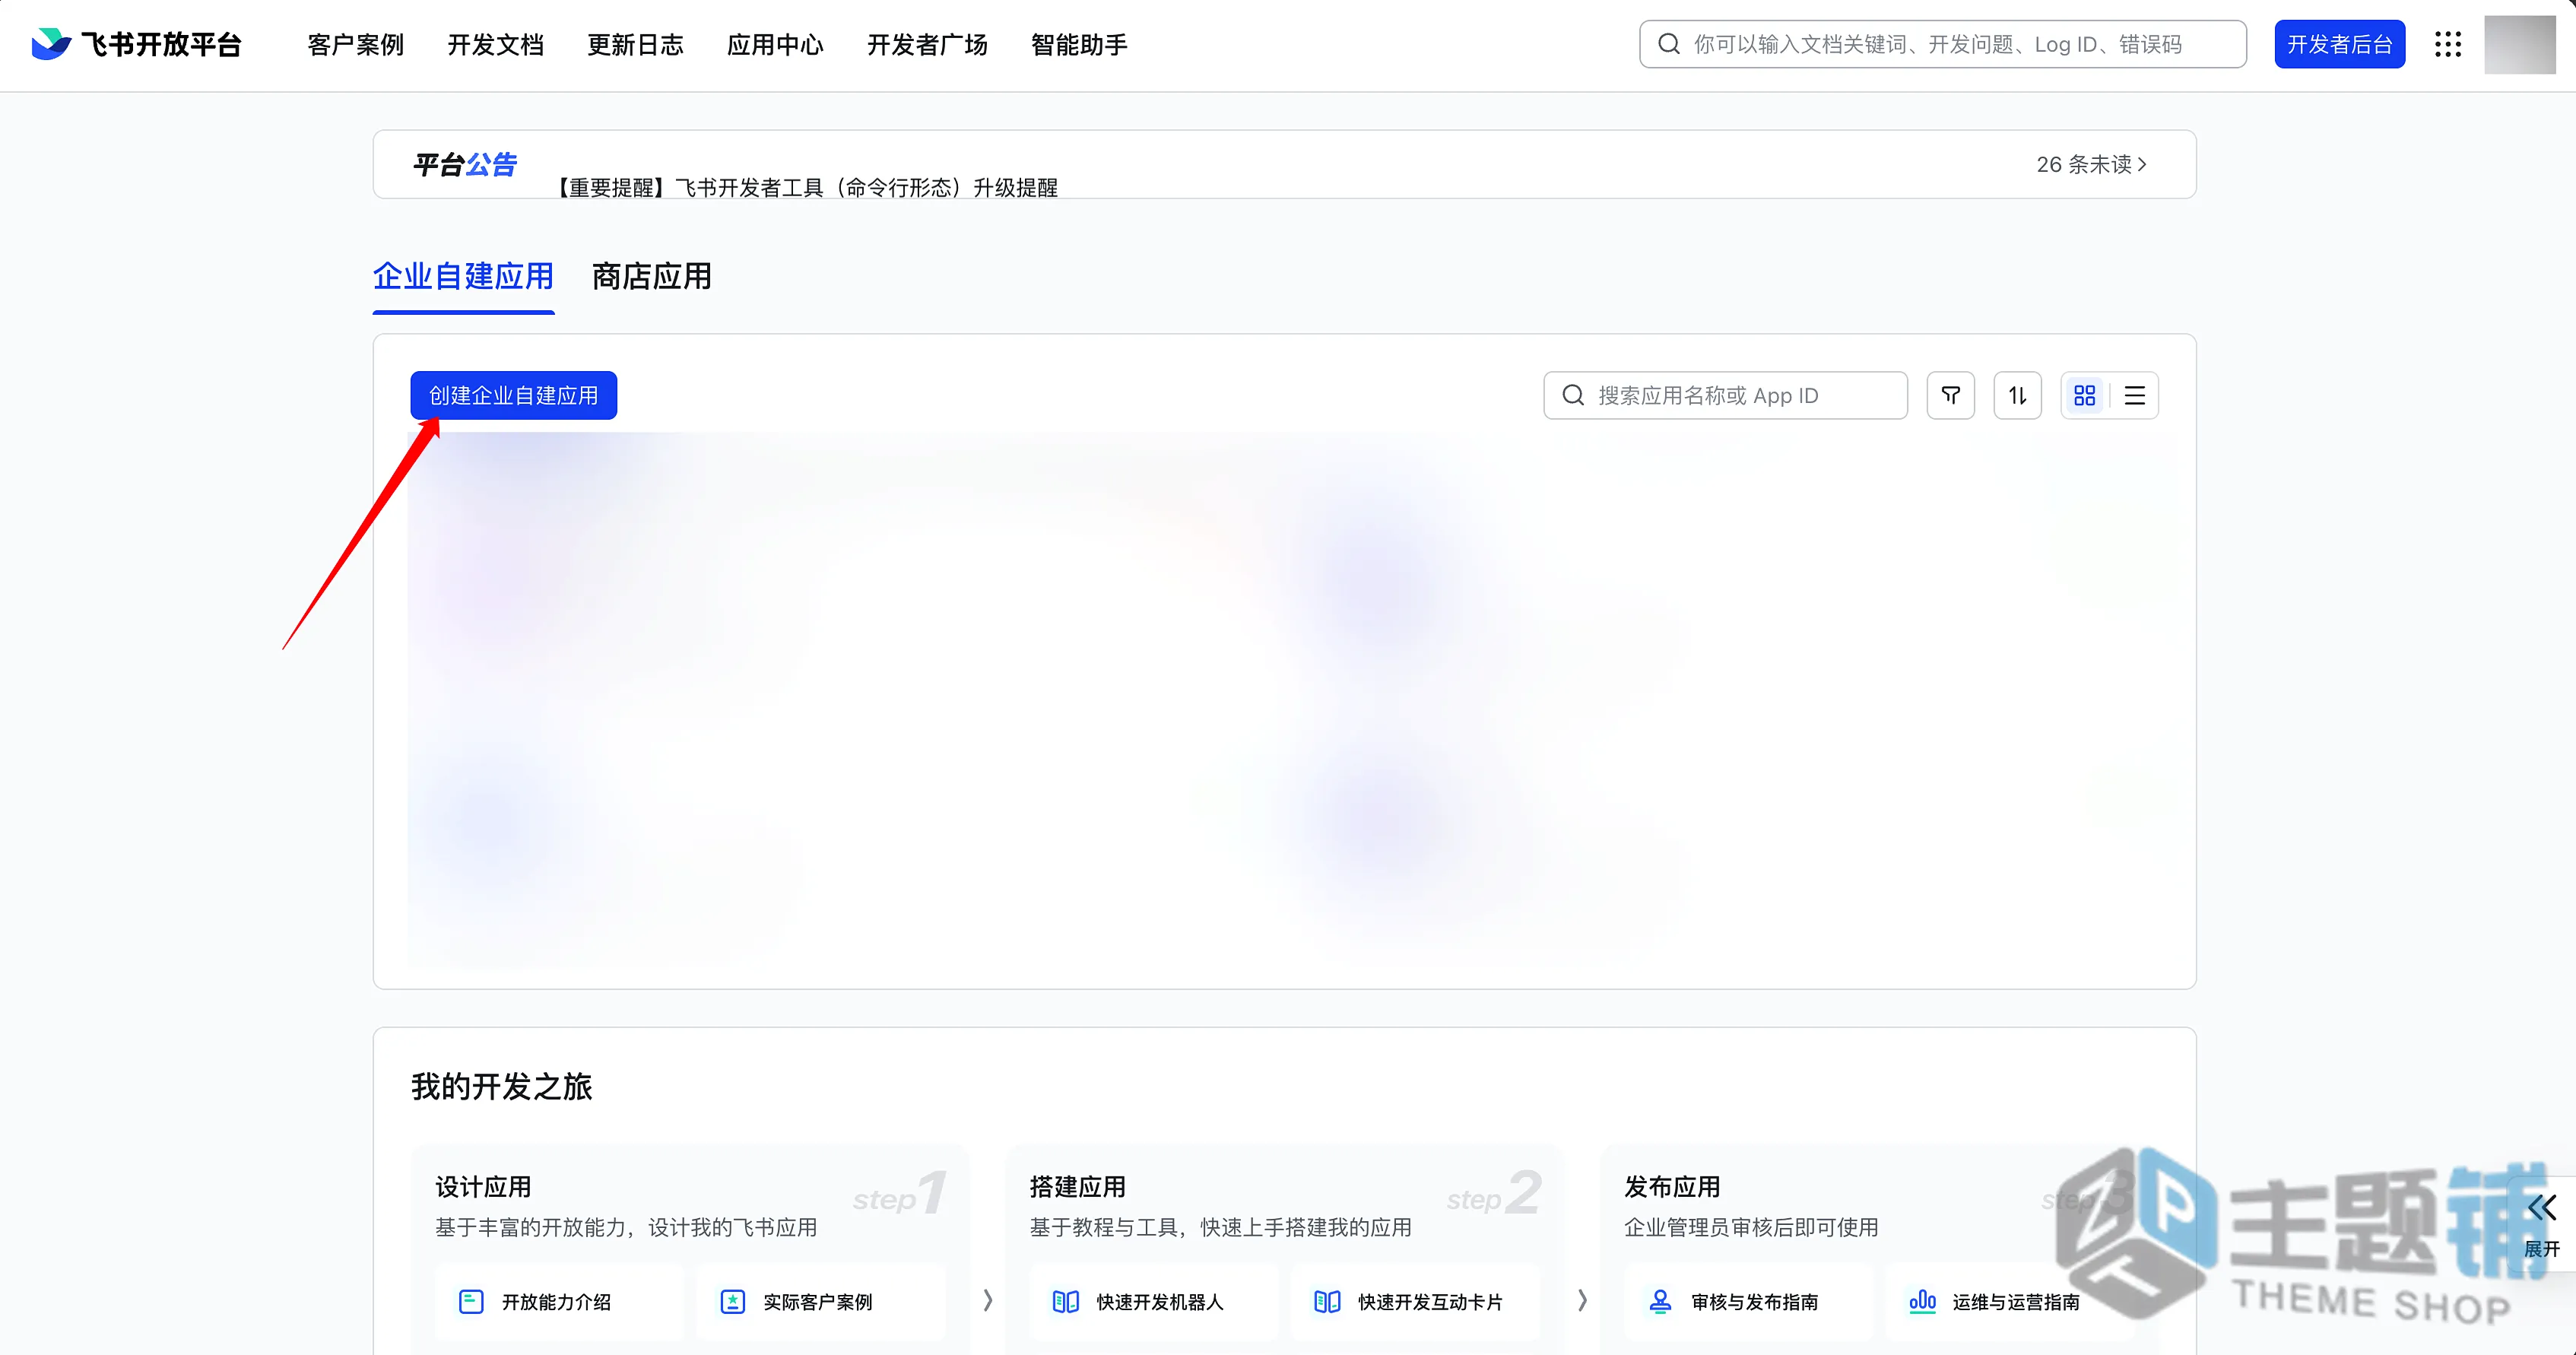Screen dimensions: 2576x1355
Task: Click magnifier icon in app search box
Action: click(1572, 395)
